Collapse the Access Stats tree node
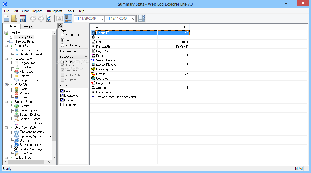Viewport: 311px width, 173px height. (6, 59)
